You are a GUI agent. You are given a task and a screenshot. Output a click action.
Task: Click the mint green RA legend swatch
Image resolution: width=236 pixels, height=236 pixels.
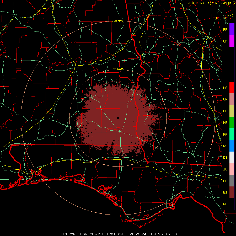point(232,134)
